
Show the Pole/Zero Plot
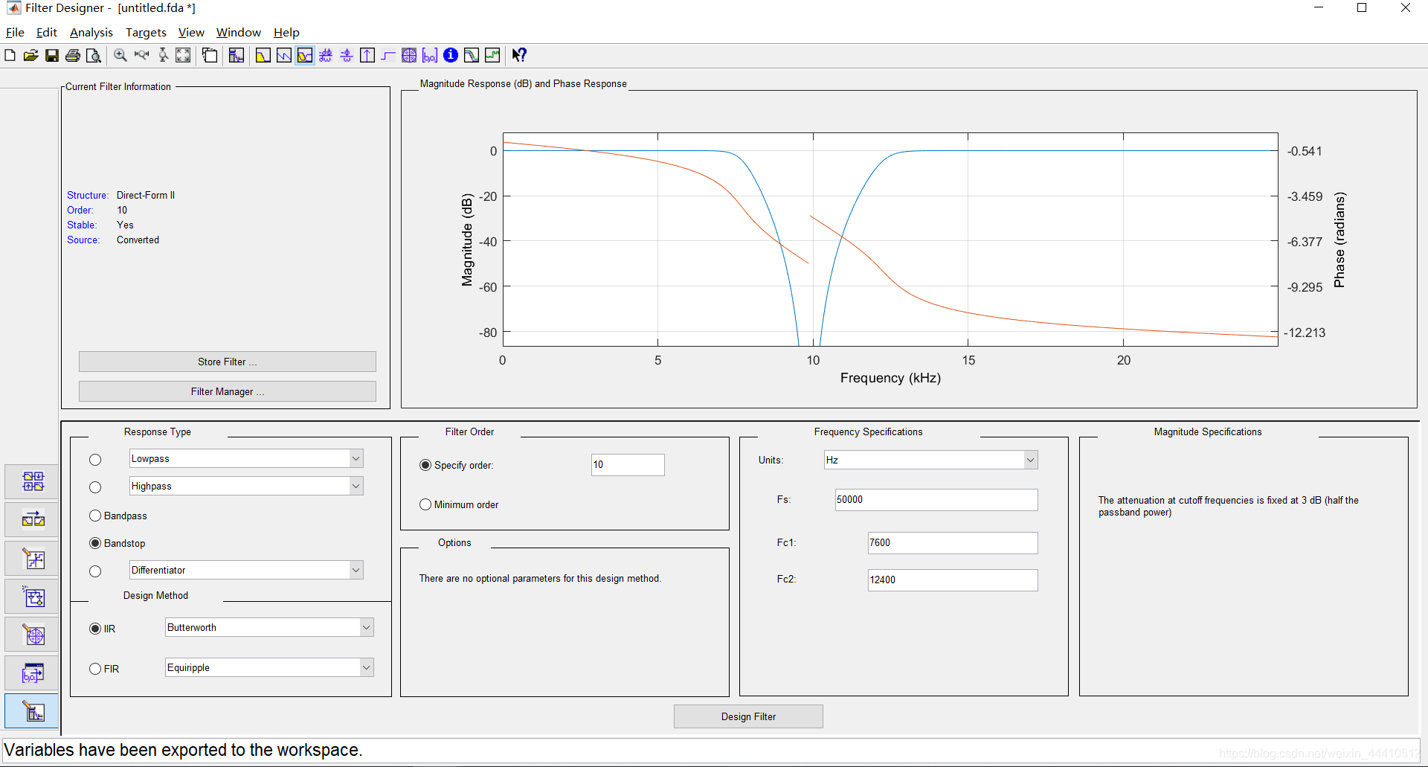pyautogui.click(x=409, y=55)
